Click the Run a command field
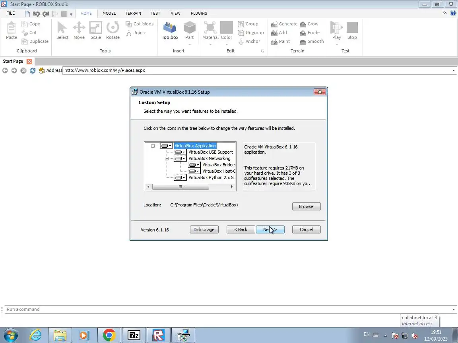This screenshot has height=343, width=458. pyautogui.click(x=229, y=310)
